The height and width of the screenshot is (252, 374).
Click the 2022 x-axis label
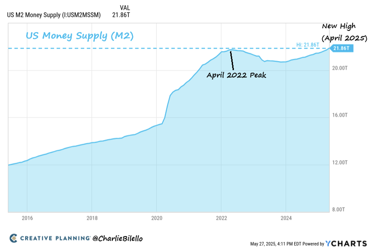point(221,218)
